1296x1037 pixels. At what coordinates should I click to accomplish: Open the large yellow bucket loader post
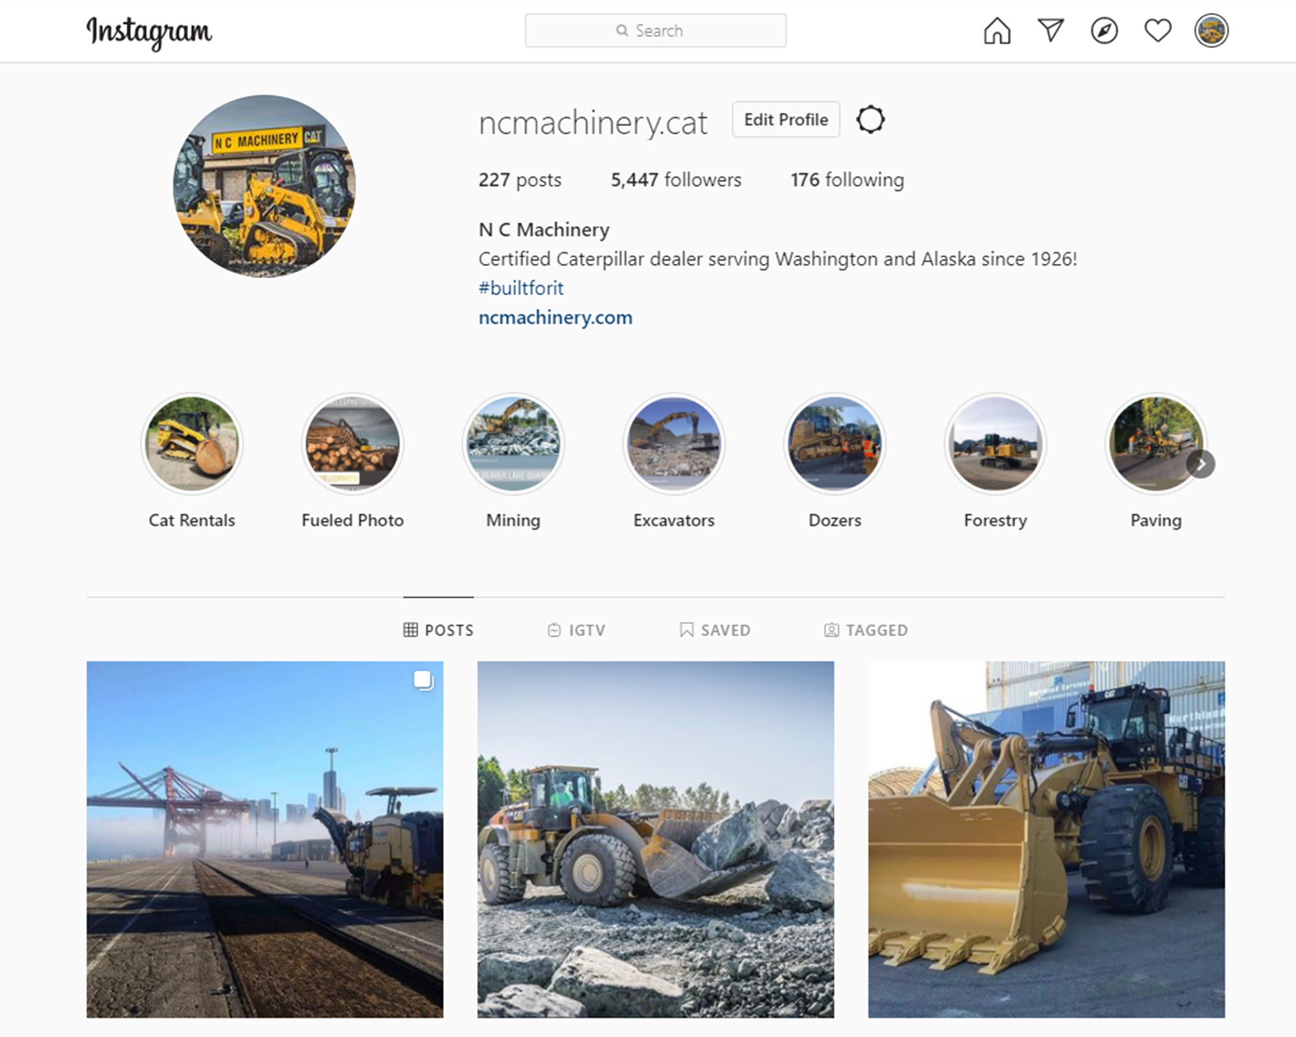(1047, 839)
